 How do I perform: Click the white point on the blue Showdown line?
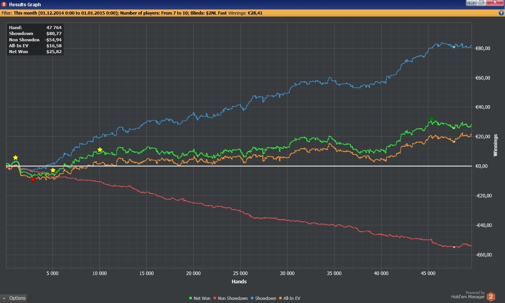(x=454, y=47)
